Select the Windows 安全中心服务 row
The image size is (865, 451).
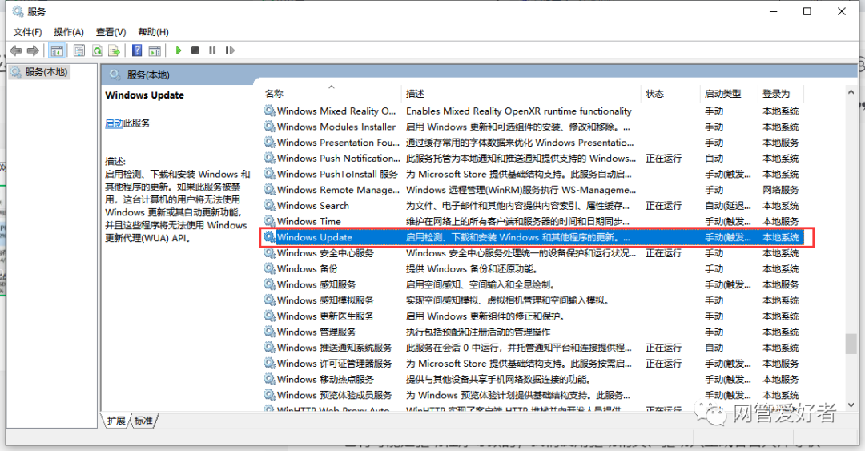point(533,253)
